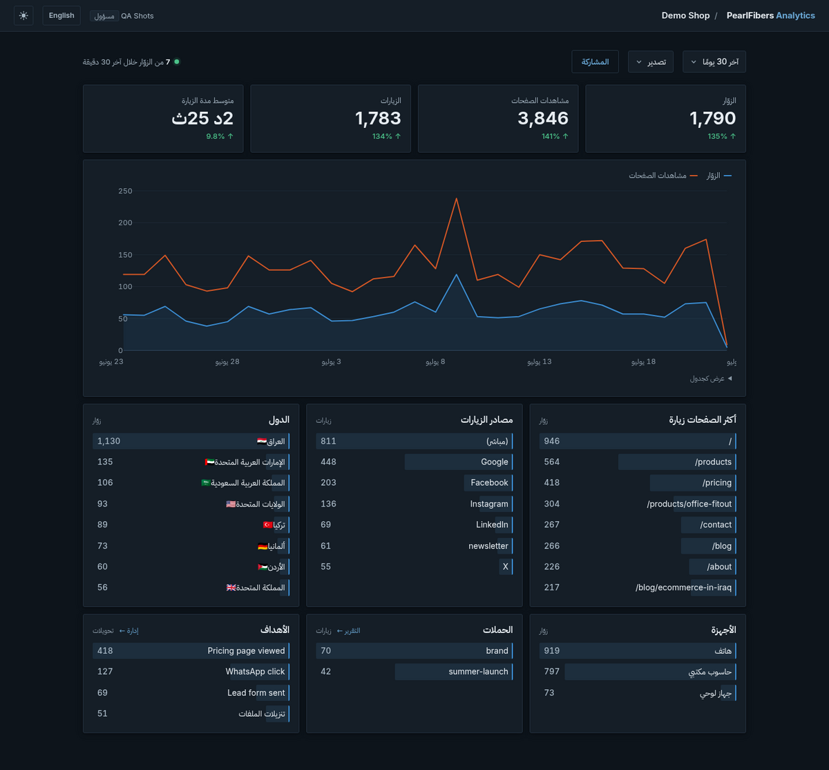This screenshot has width=829, height=770.
Task: Open PearlFibers Analytics home link
Action: (x=771, y=15)
